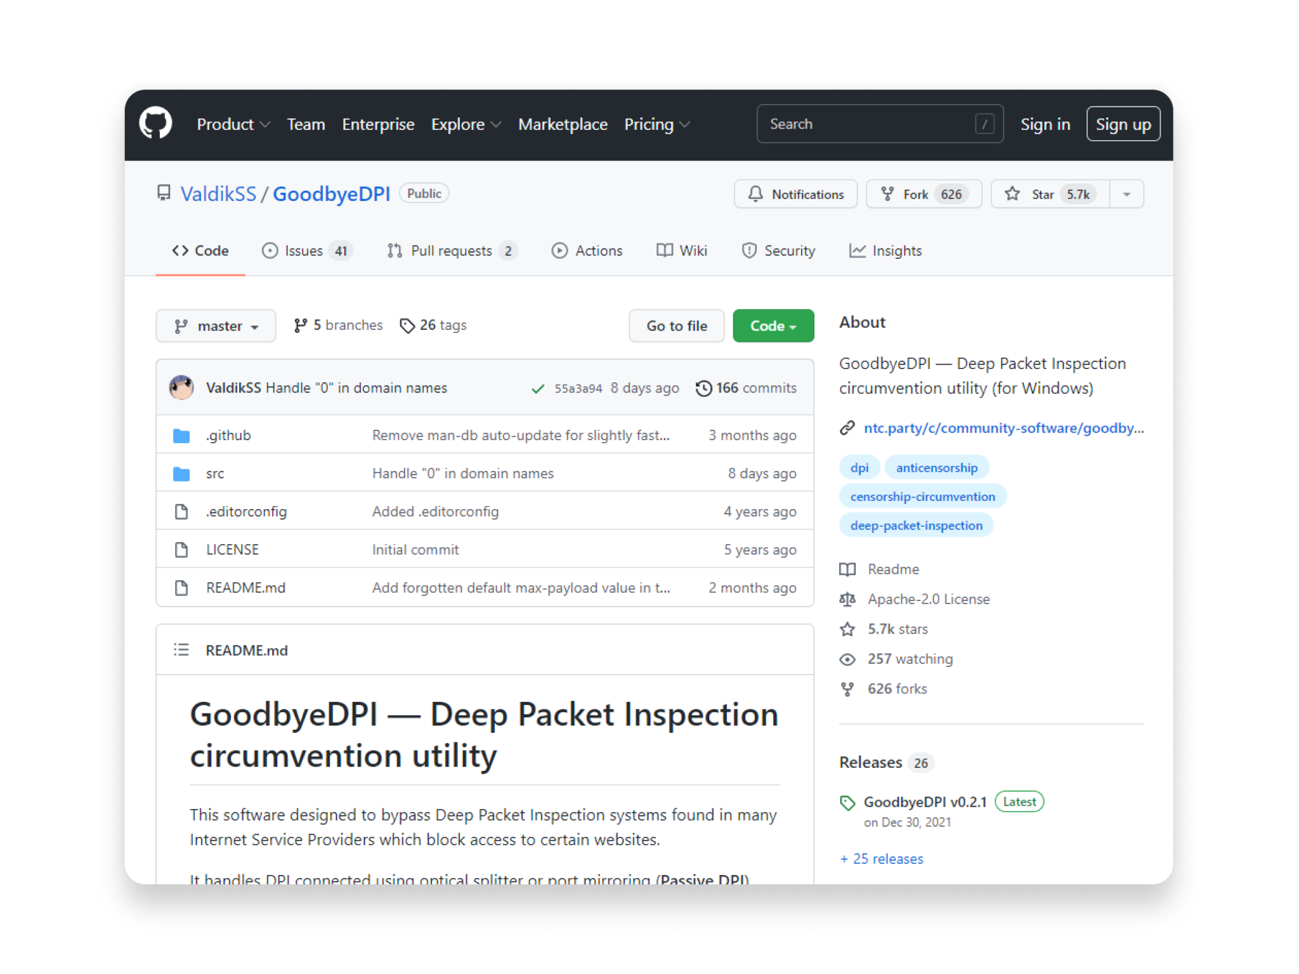Open the .github folder name
The image size is (1299, 974).
228,436
